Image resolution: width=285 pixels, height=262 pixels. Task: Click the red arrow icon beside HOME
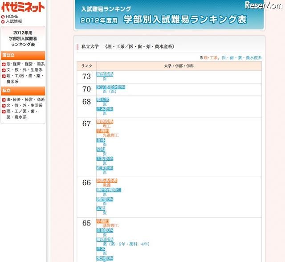[x=3, y=17]
